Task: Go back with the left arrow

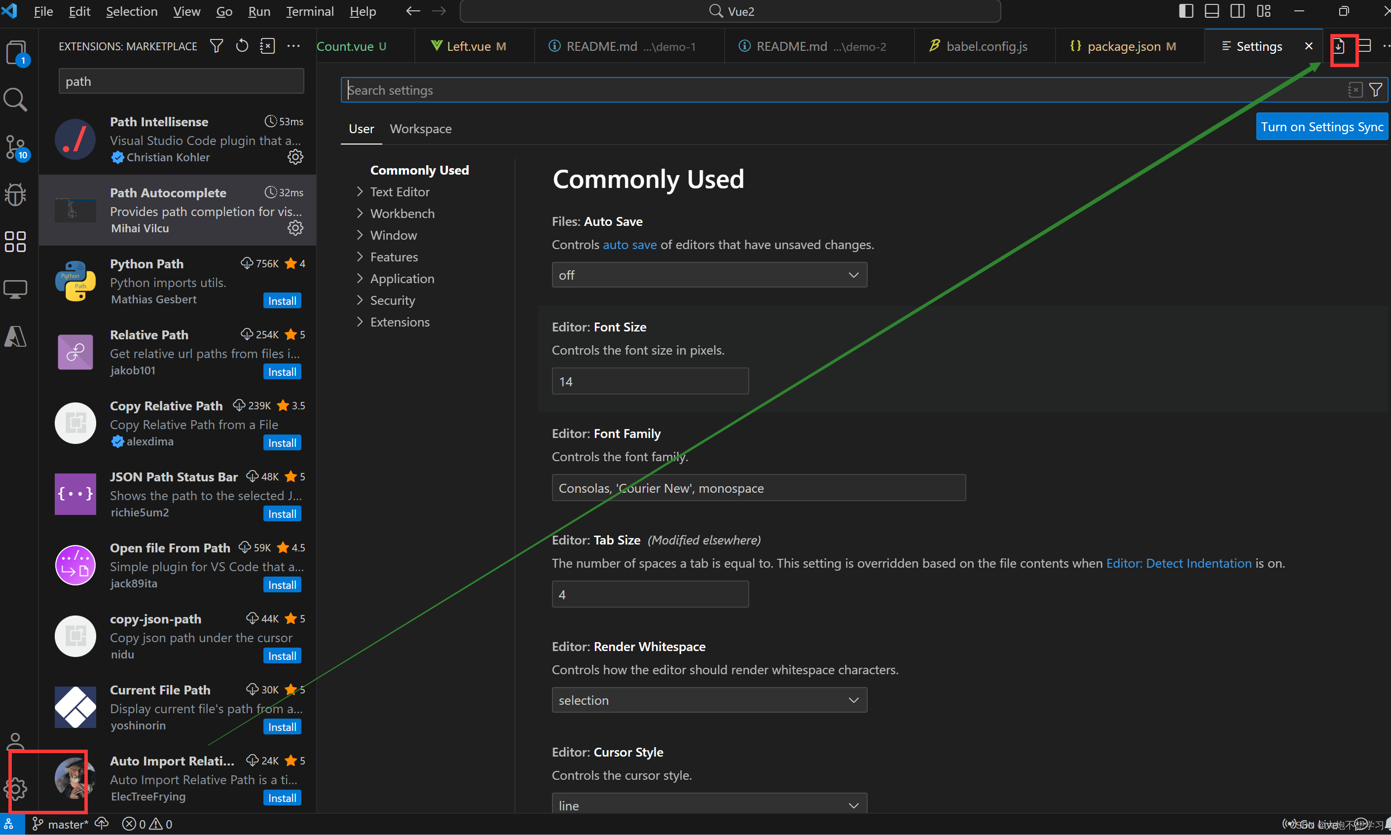Action: 413,11
